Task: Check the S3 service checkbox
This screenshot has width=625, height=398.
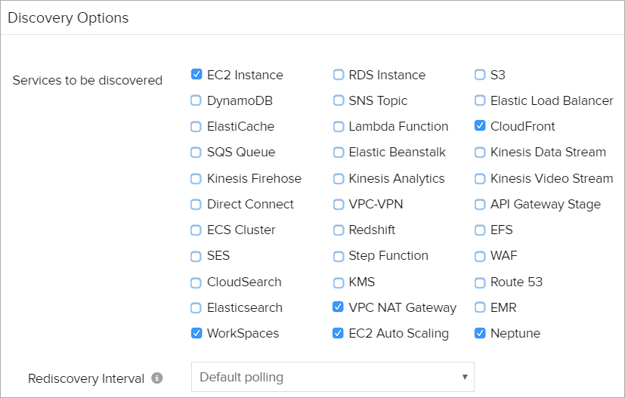Action: click(480, 75)
